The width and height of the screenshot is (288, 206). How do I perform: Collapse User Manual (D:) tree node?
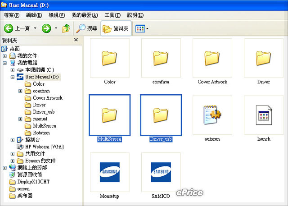click(13, 77)
